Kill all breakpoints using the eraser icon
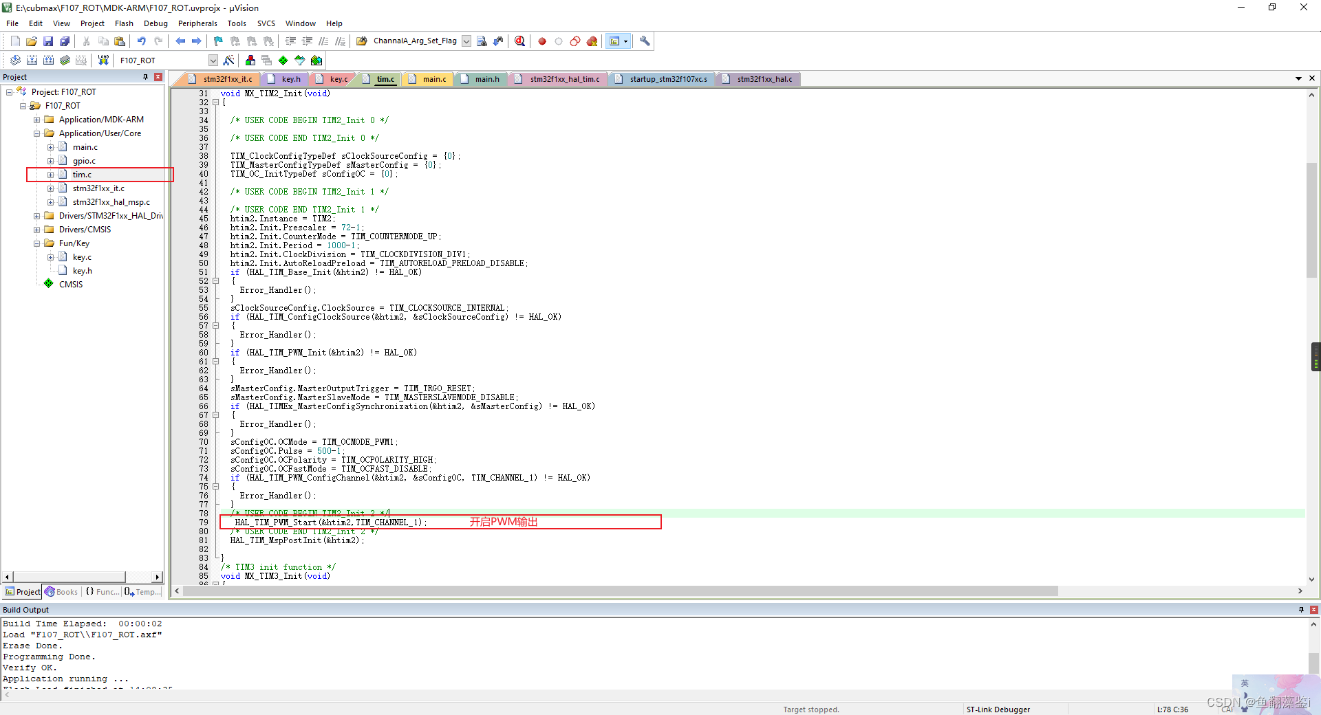Screen dimensions: 1321x715 coord(592,41)
